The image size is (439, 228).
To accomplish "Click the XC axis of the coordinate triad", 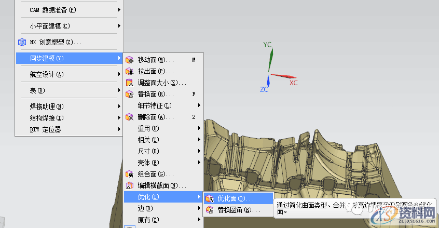I will (283, 76).
